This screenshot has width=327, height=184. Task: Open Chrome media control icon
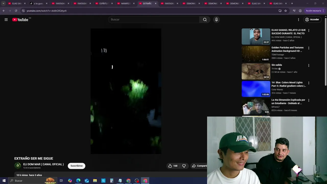pyautogui.click(x=294, y=11)
